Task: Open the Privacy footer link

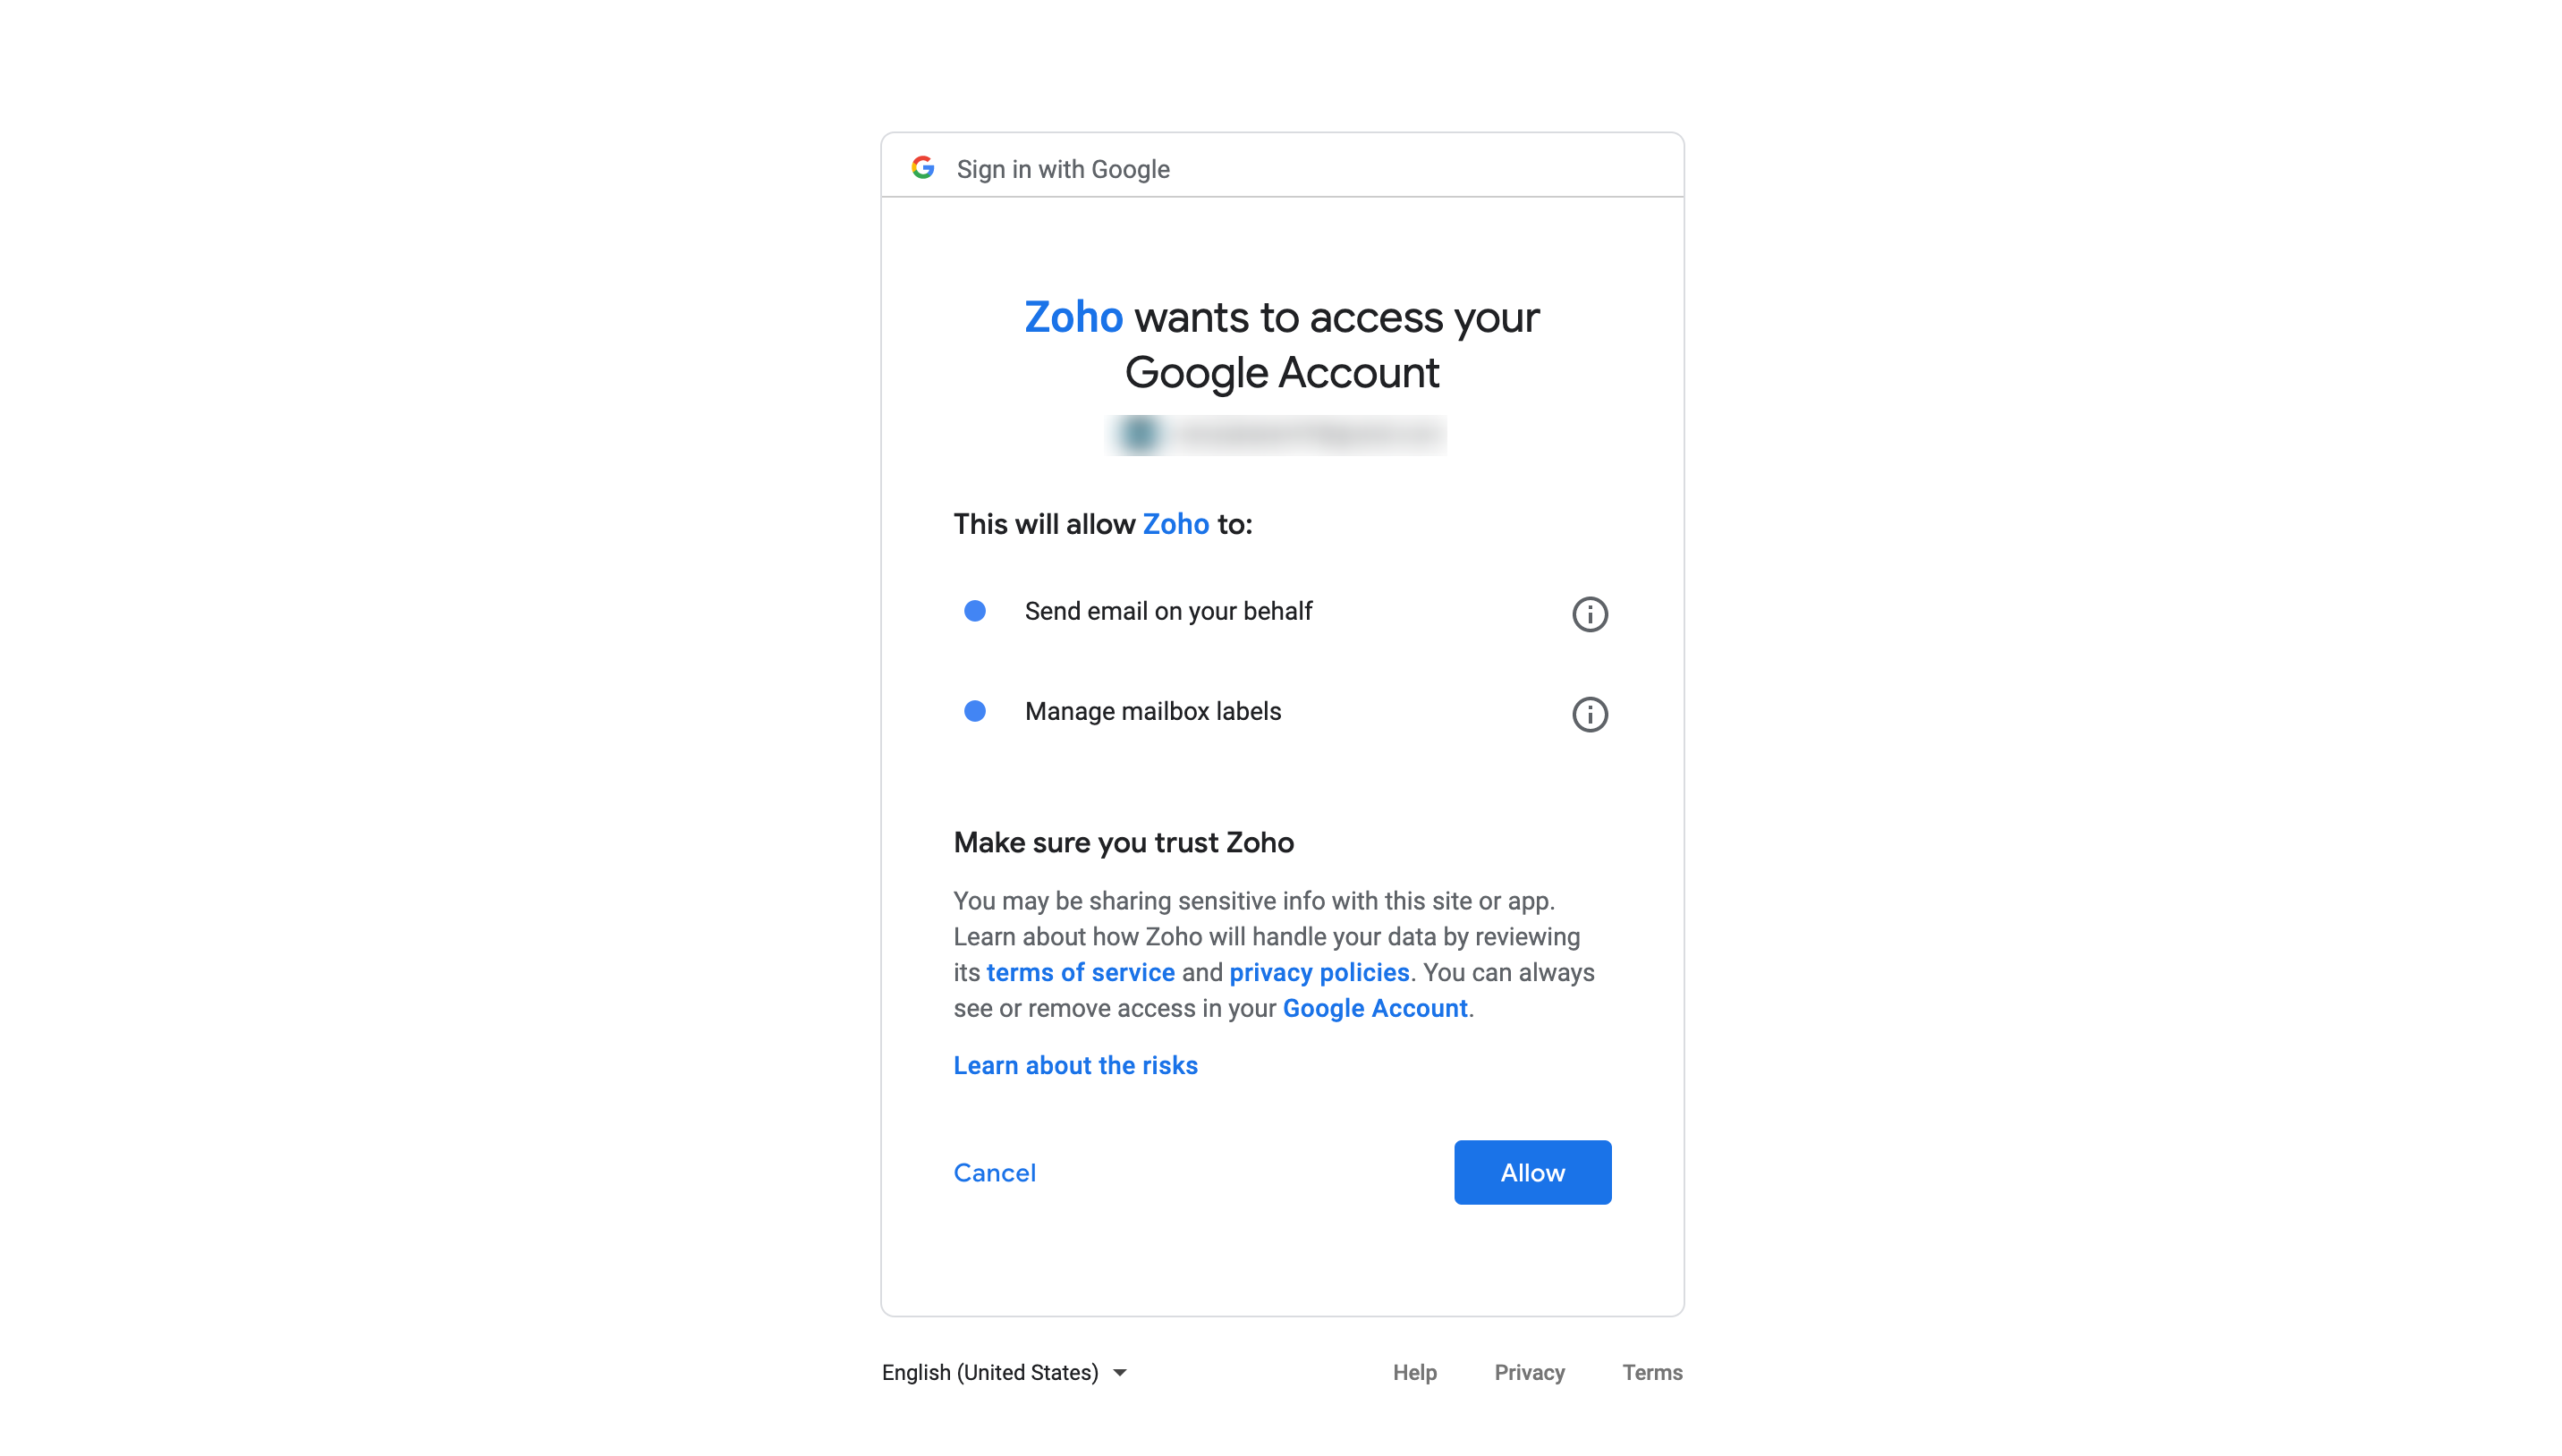Action: (x=1529, y=1373)
